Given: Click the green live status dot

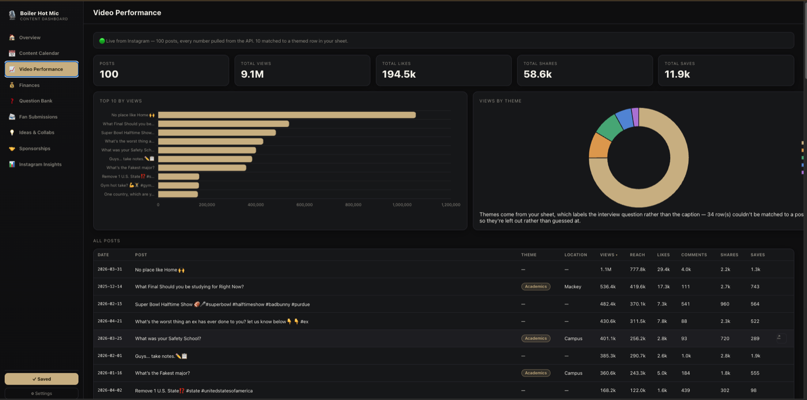Looking at the screenshot, I should coord(102,41).
